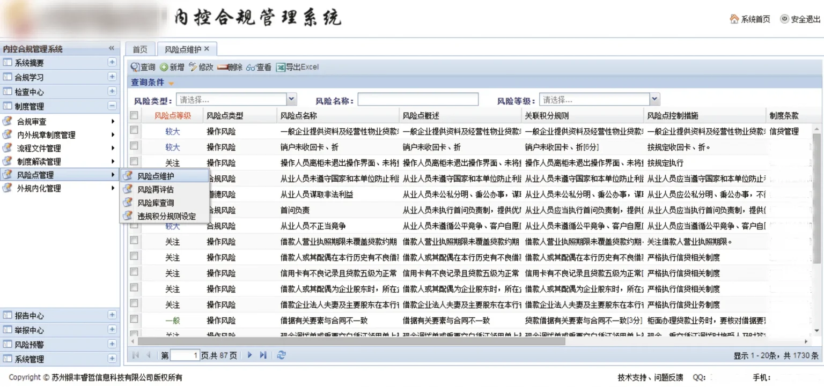Screen dimensions: 824x387
Task: Expand the 报告中心 sidebar section
Action: (112, 315)
